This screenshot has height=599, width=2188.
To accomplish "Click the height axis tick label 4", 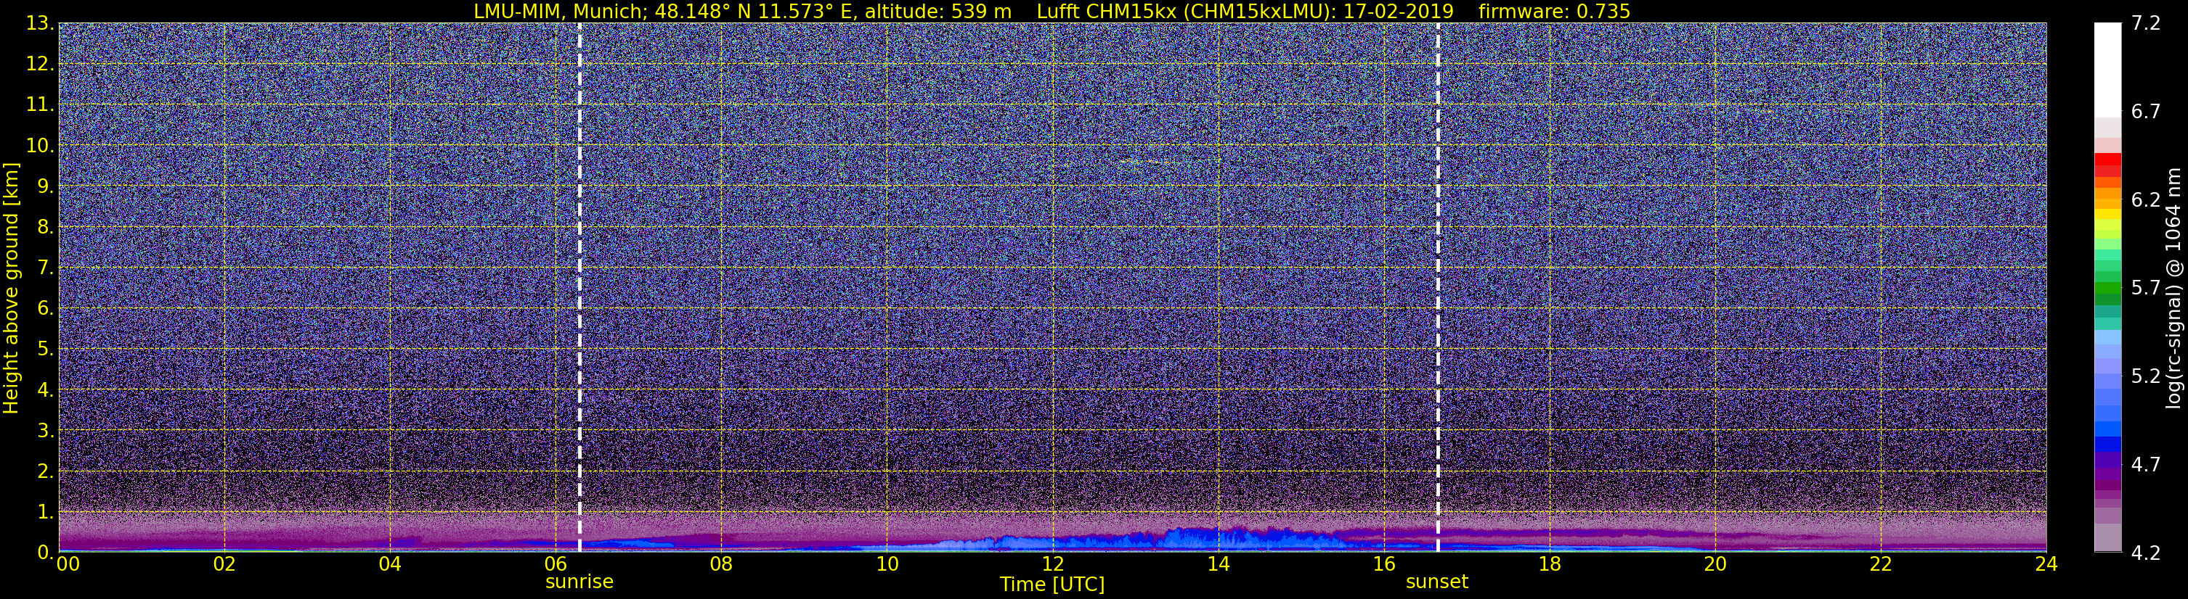I will pyautogui.click(x=45, y=389).
